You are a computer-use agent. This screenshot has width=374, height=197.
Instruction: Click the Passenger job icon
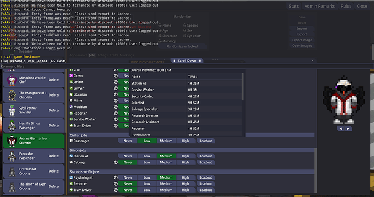coord(71,141)
